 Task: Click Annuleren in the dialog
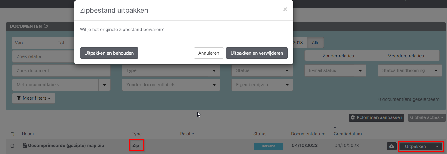point(209,53)
